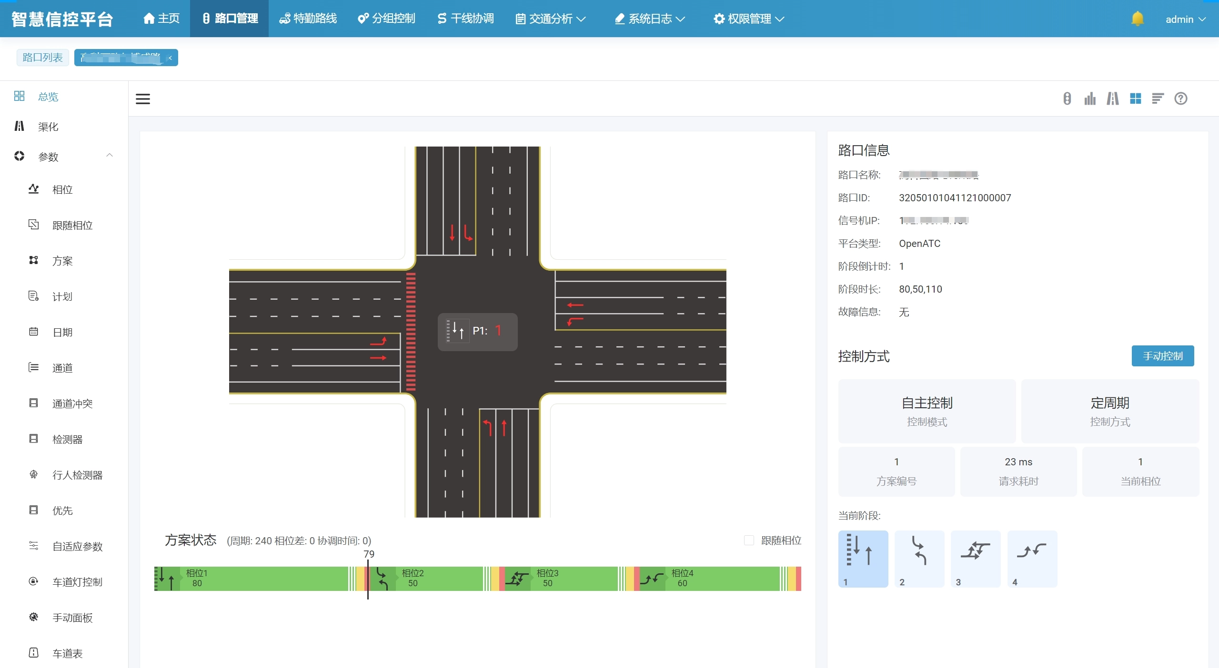Click the notification bell icon
Viewport: 1219px width, 668px height.
coord(1137,19)
